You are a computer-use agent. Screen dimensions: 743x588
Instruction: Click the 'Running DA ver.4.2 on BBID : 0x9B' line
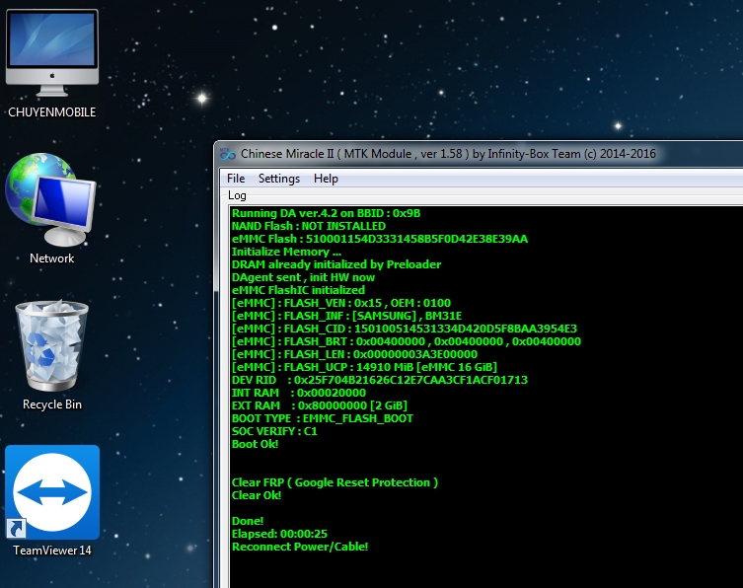[x=326, y=213]
